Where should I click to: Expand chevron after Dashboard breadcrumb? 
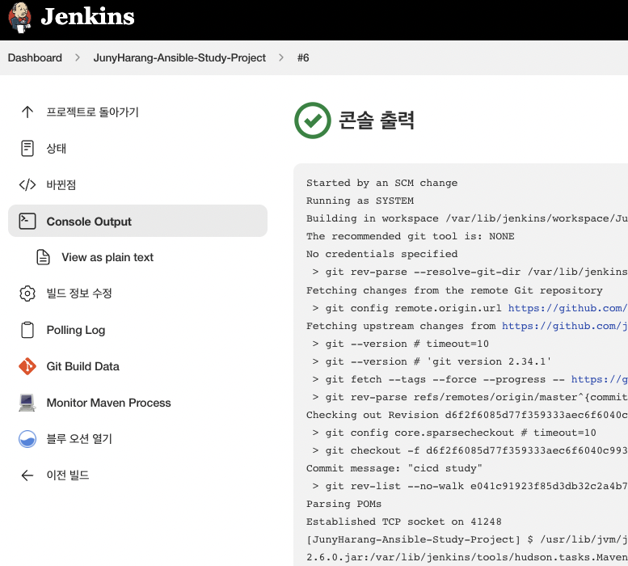[x=78, y=57]
